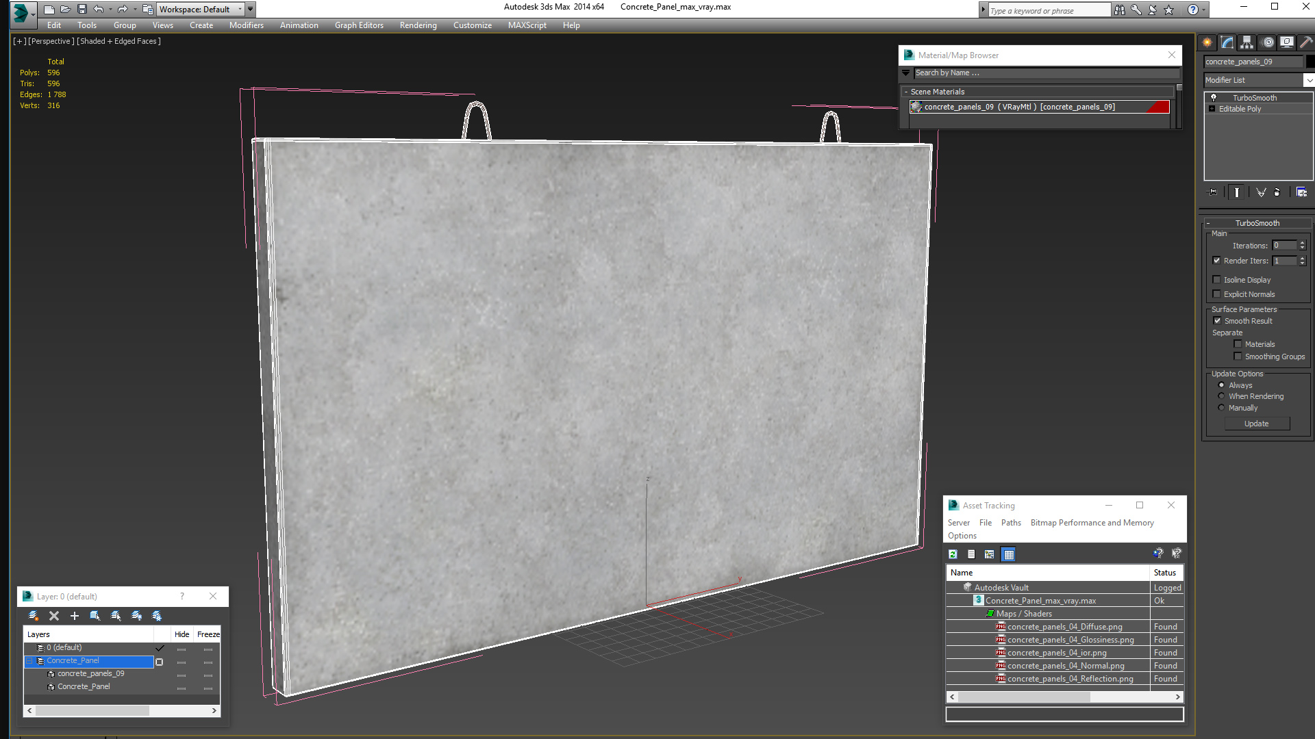Open Favorites star icon

pos(1169,10)
